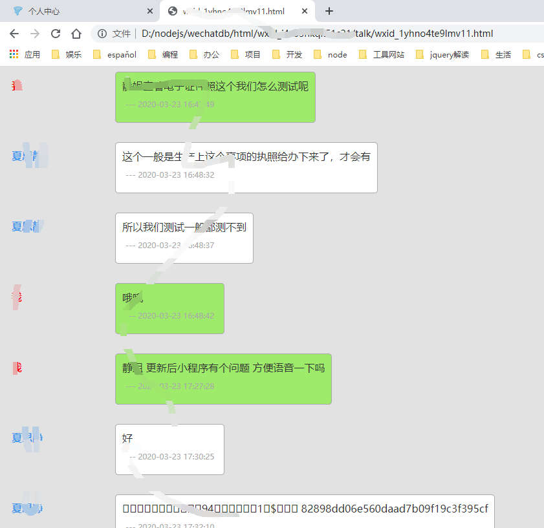Click sender name beside the 好 message

(x=27, y=438)
